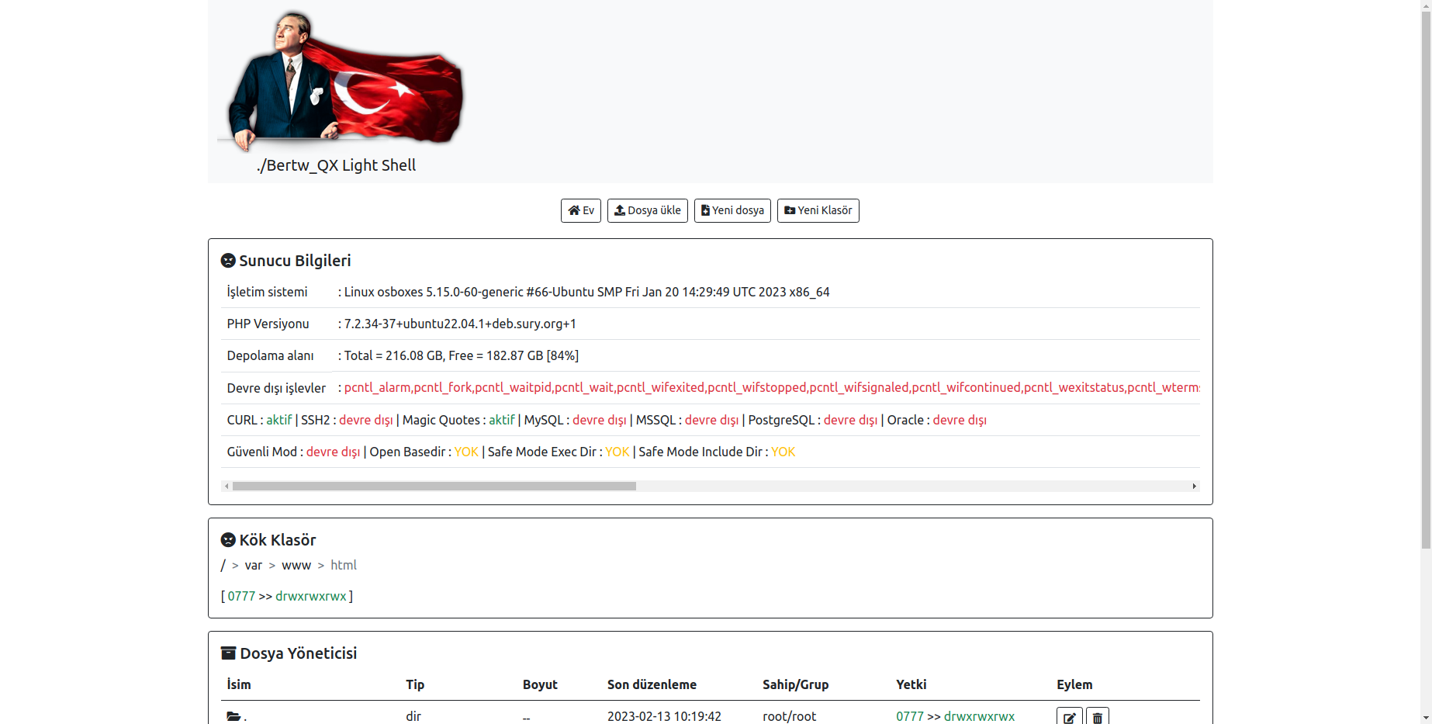The width and height of the screenshot is (1432, 724).
Task: Click the file-plus icon in Yeni dosya
Action: (705, 210)
